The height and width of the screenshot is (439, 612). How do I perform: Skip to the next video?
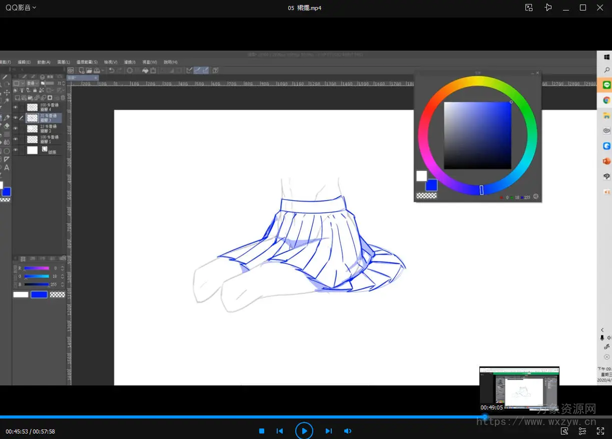point(328,431)
